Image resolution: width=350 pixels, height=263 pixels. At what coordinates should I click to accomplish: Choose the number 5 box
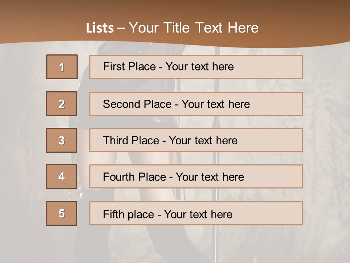62,213
